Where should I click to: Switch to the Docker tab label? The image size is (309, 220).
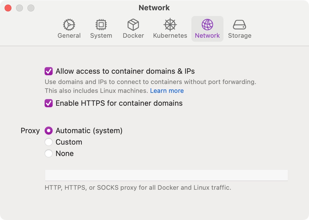click(133, 36)
